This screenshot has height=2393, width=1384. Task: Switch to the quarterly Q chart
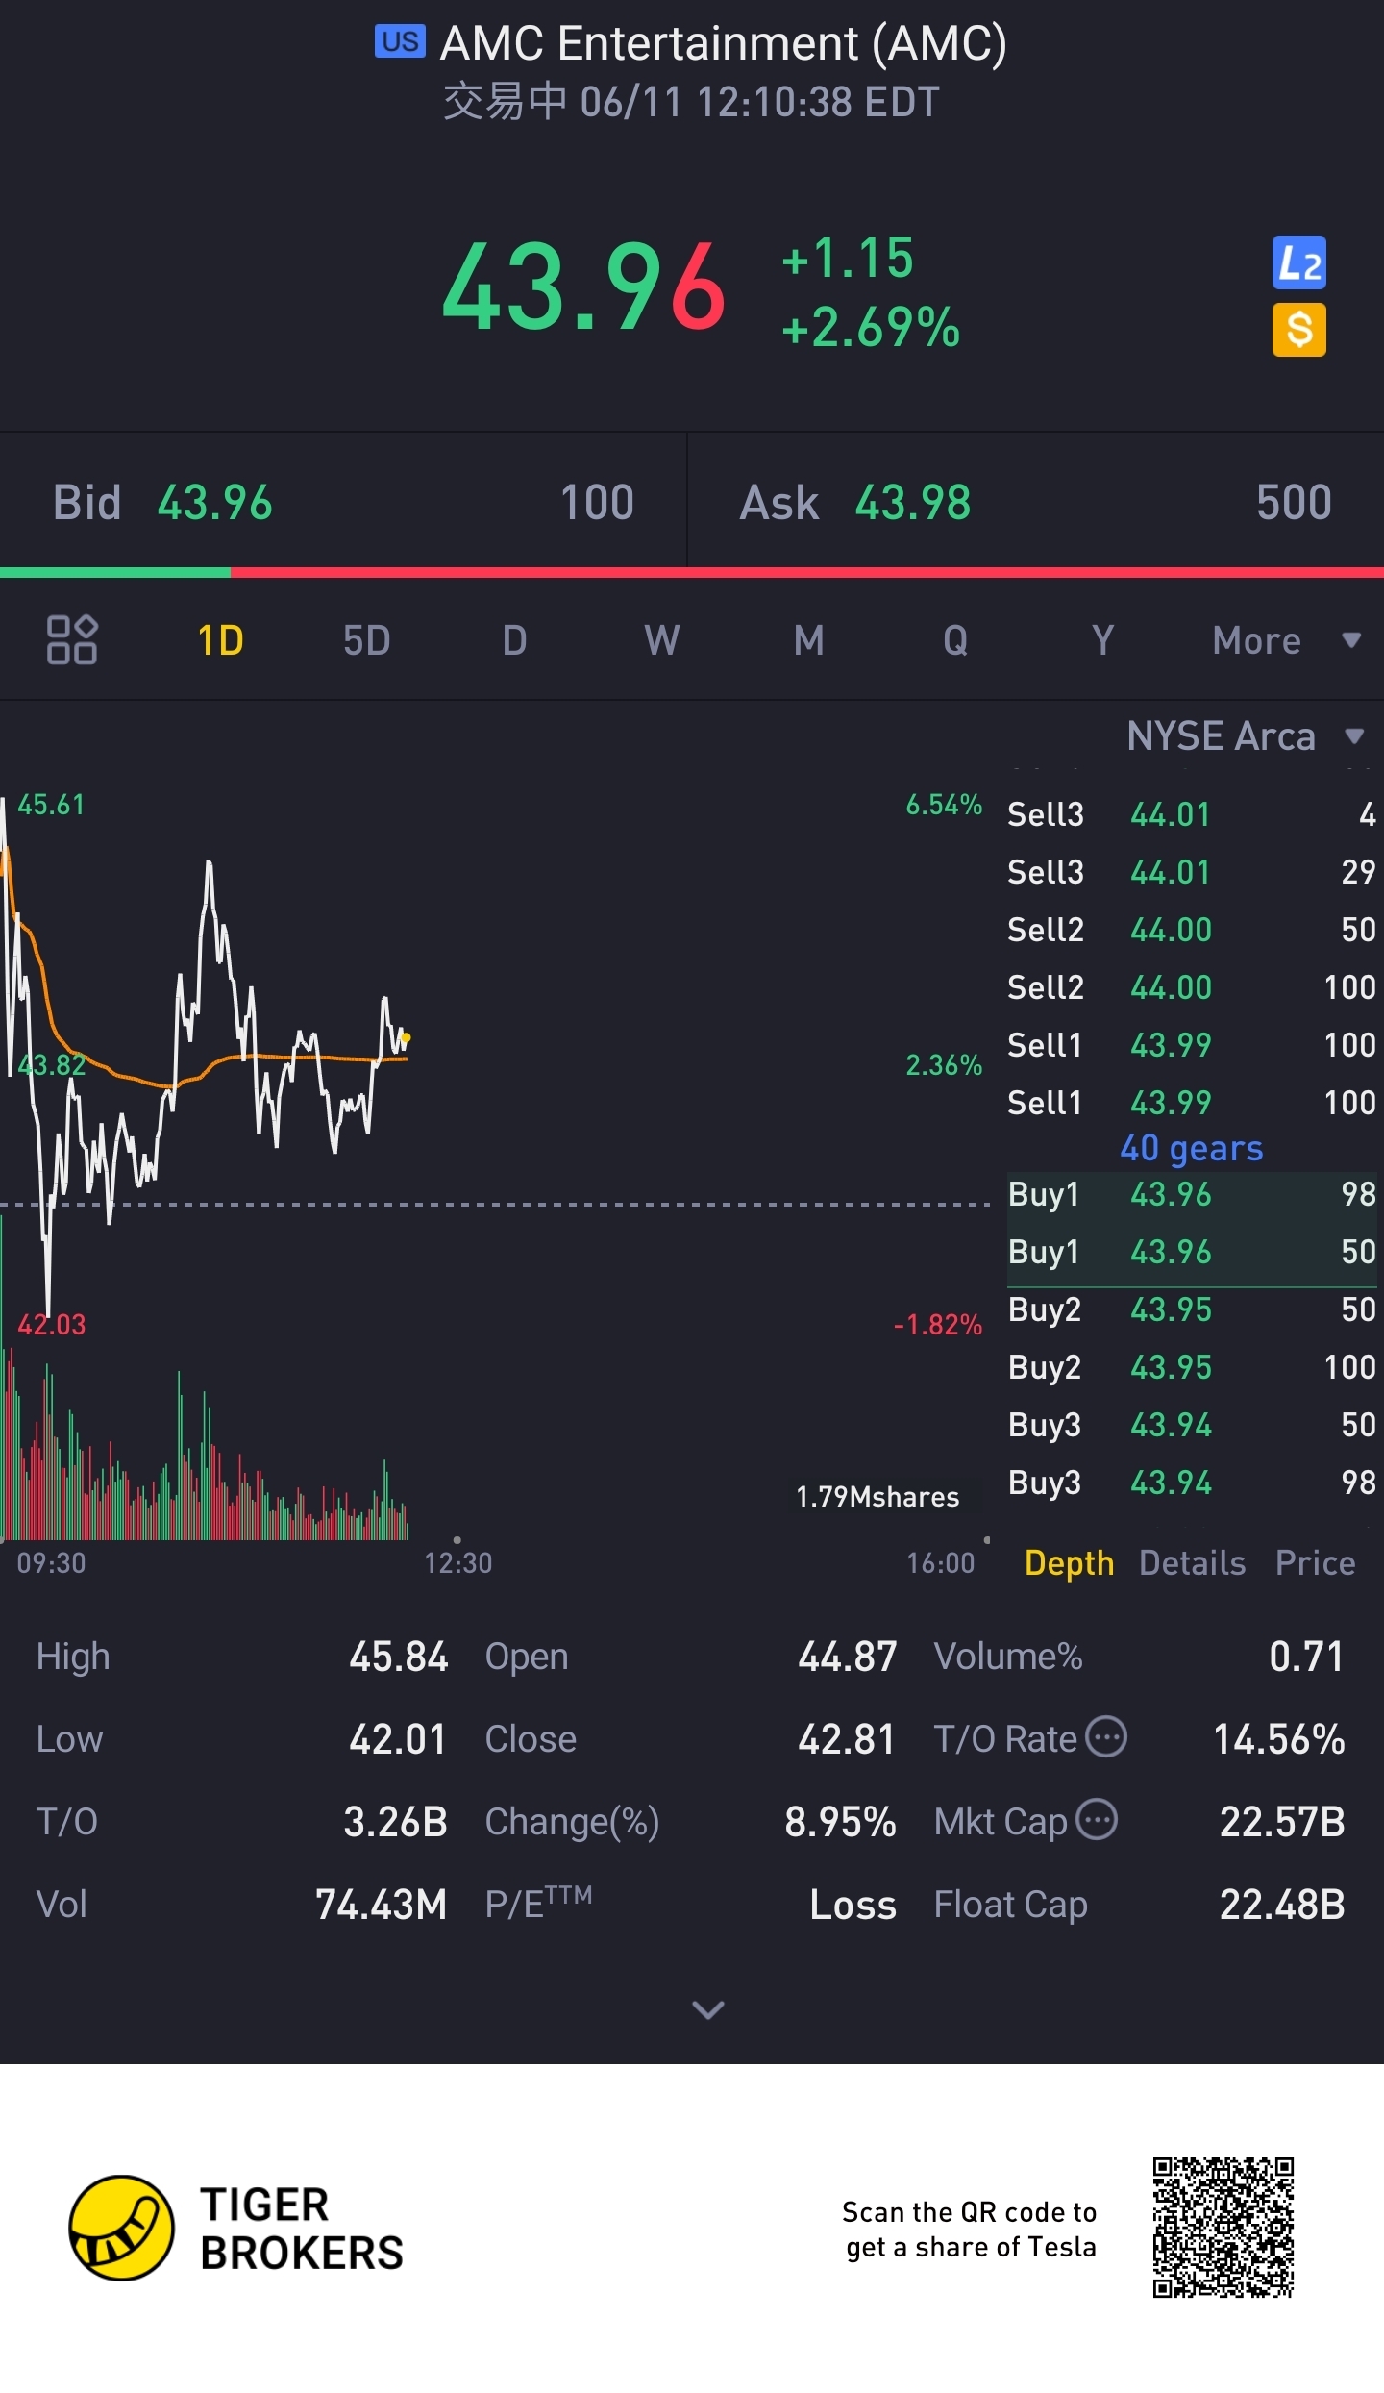point(955,640)
